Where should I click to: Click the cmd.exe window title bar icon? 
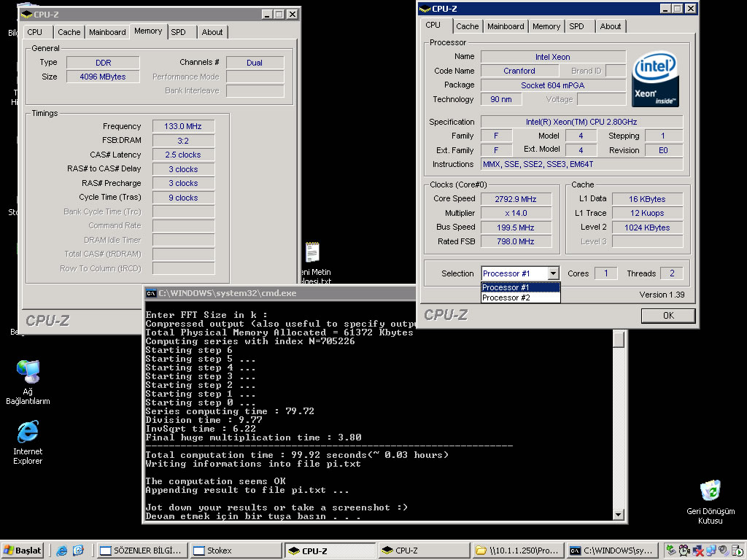(151, 293)
